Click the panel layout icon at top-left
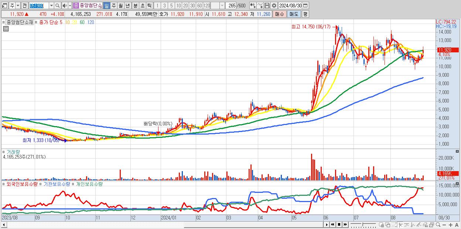This screenshot has width=461, height=229. 5,6
